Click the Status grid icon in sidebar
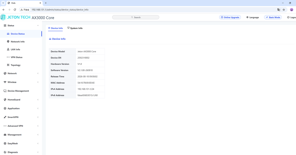The width and height of the screenshot is (296, 155). tap(5, 25)
